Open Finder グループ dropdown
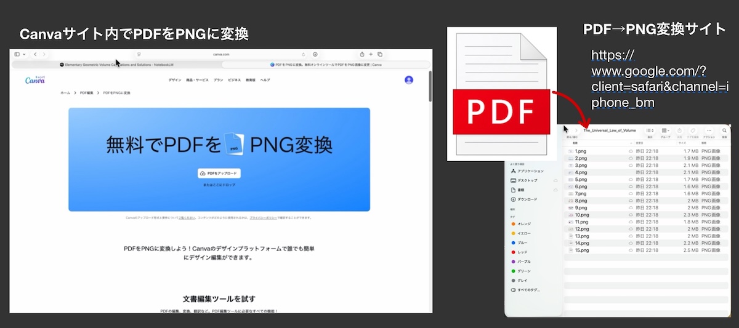739x328 pixels. pos(666,130)
